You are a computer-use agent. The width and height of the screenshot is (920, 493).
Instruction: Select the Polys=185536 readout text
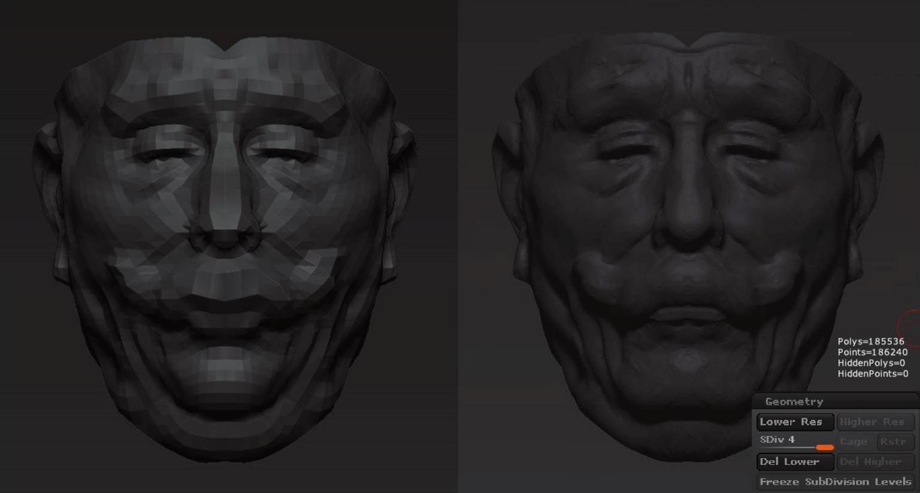pyautogui.click(x=871, y=341)
